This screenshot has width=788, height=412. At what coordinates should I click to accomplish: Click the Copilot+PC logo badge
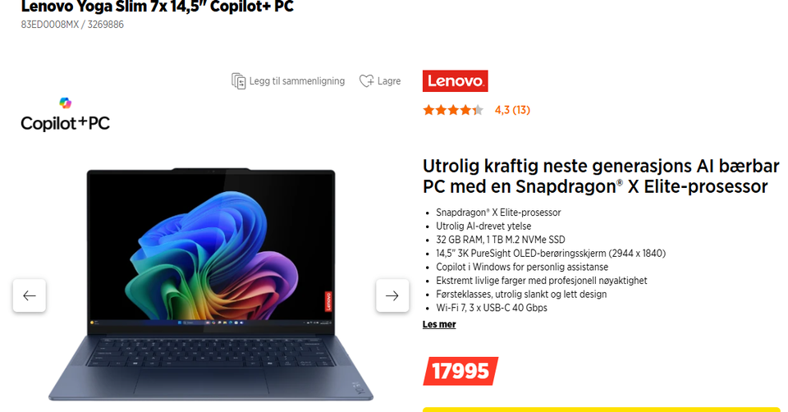pyautogui.click(x=66, y=115)
